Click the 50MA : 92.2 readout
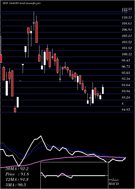The height and width of the screenshot is (189, 135). click(x=17, y=169)
